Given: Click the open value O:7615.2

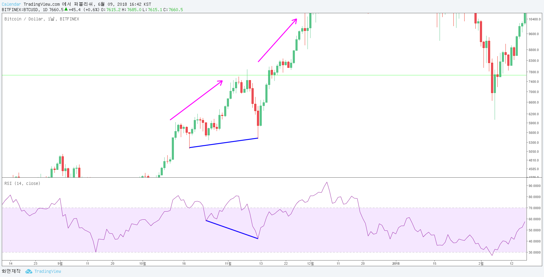Looking at the screenshot, I should tap(111, 10).
